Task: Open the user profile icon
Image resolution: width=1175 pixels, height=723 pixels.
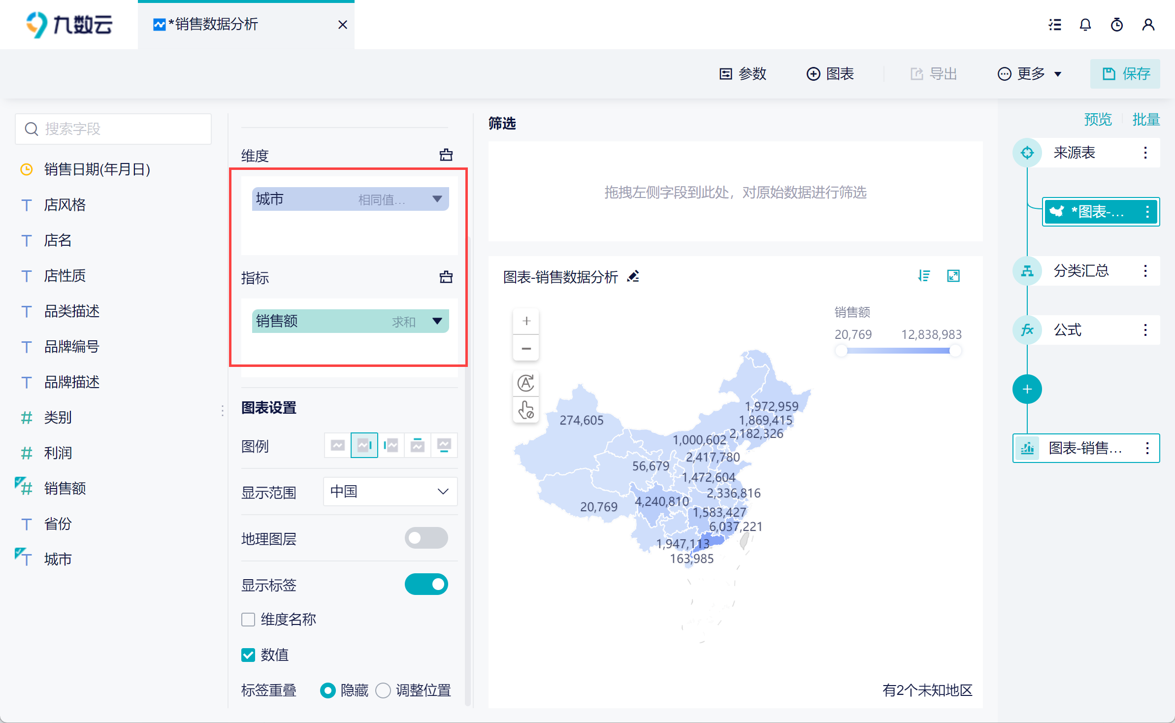Action: 1148,25
